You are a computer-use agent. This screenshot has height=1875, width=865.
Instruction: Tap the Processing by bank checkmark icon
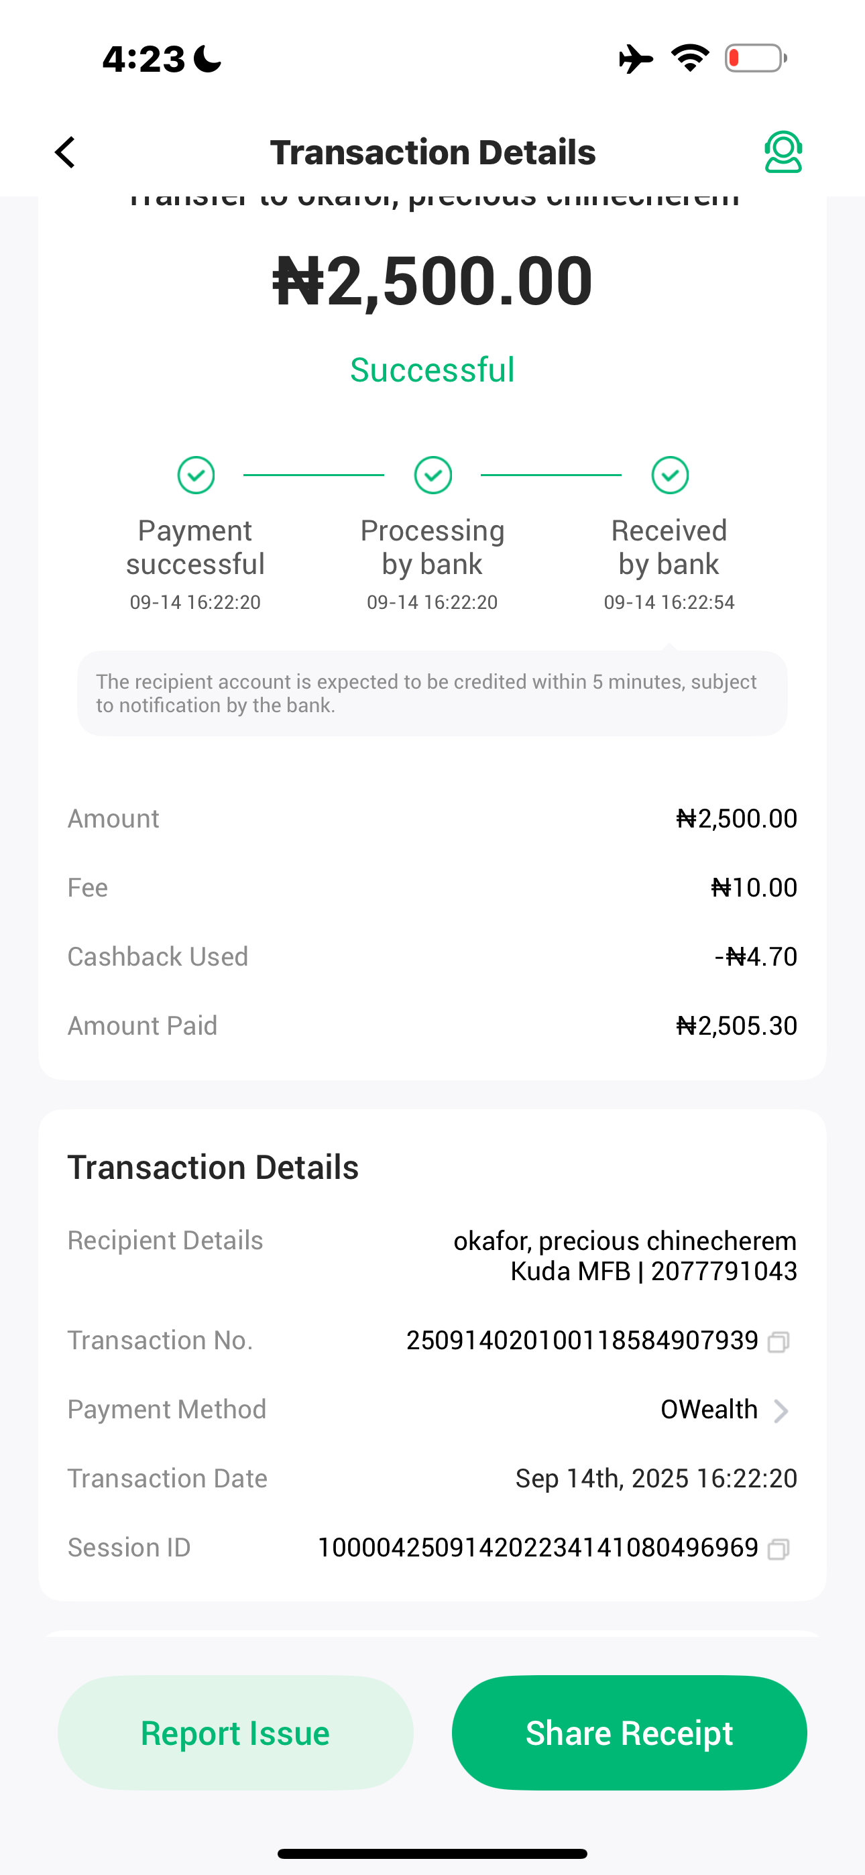click(433, 475)
